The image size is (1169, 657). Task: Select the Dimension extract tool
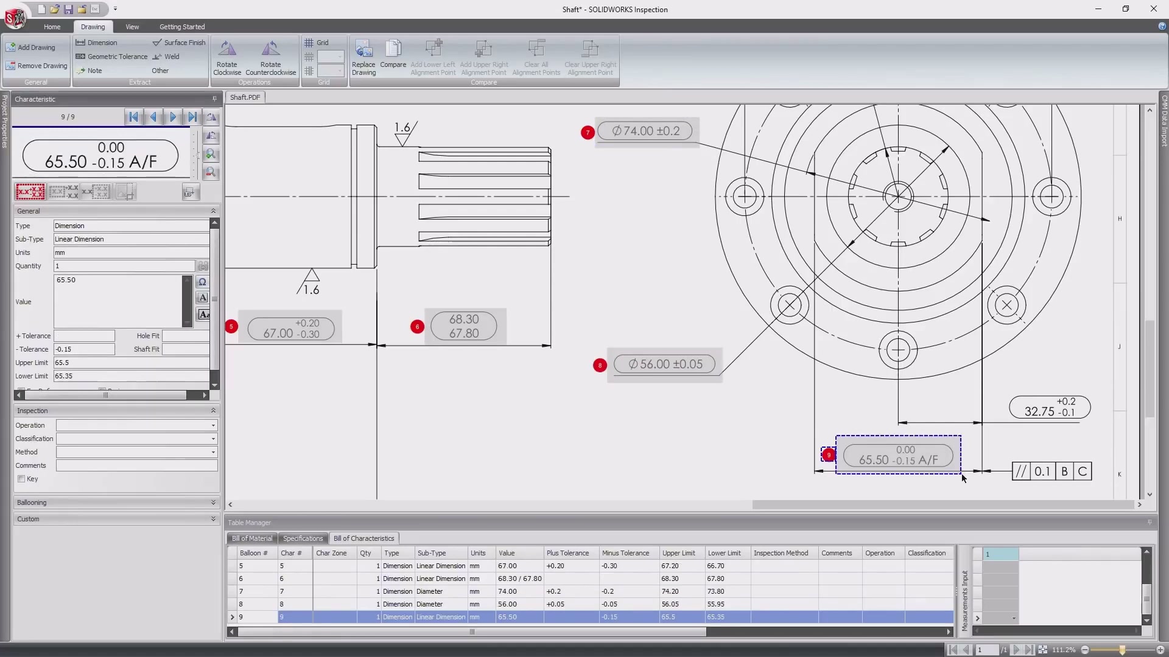click(x=96, y=43)
